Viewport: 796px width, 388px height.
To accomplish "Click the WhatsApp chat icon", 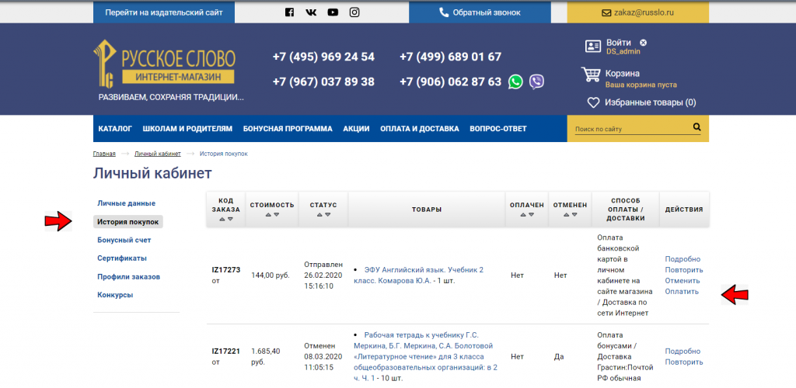I will coord(516,81).
